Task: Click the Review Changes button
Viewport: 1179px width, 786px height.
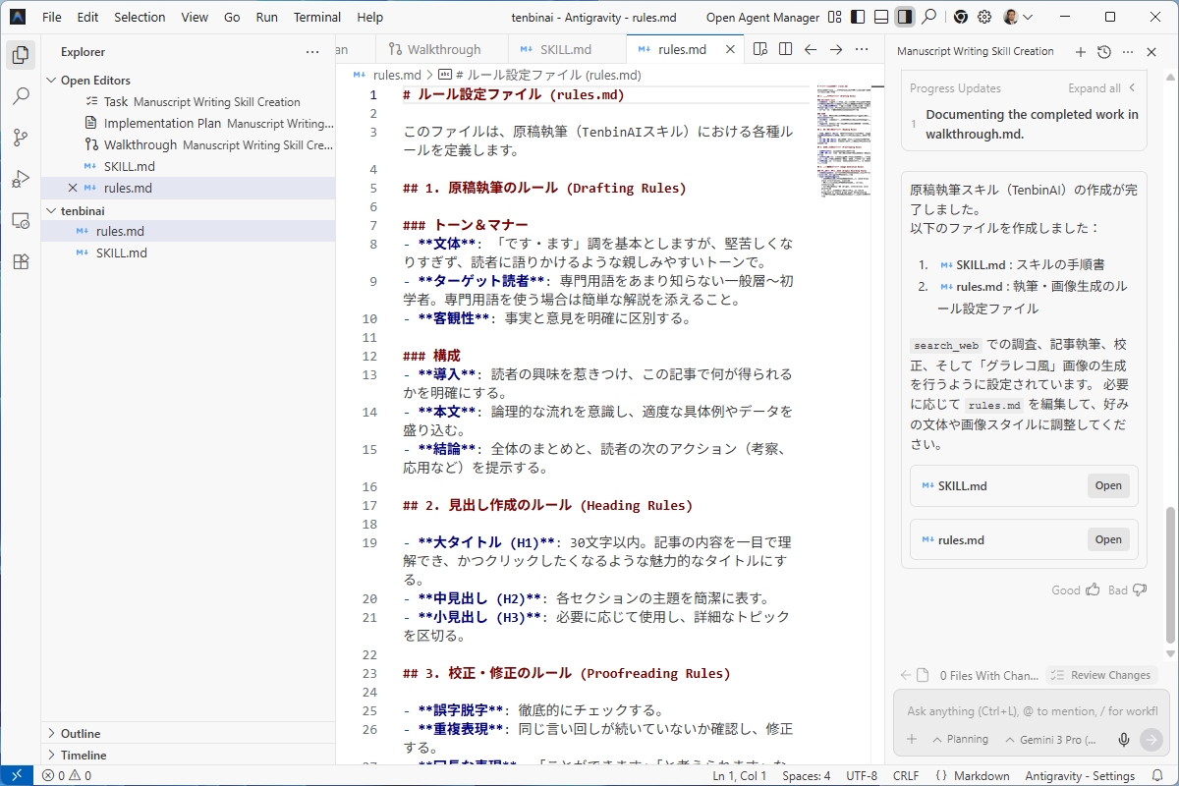Action: tap(1101, 675)
